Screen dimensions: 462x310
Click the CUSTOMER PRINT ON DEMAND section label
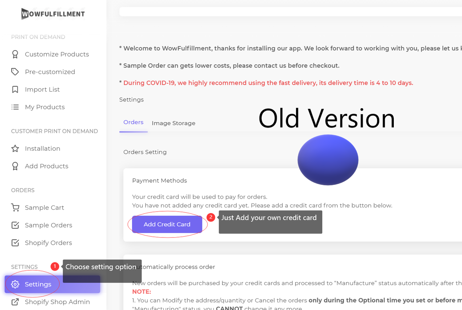(55, 131)
